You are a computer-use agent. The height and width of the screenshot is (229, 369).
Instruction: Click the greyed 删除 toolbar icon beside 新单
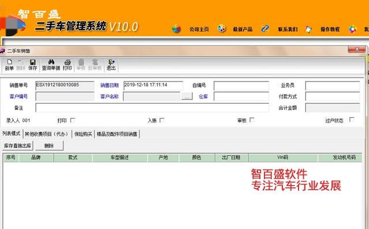pyautogui.click(x=21, y=65)
